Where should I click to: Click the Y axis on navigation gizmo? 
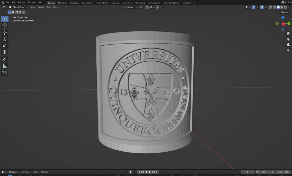[289, 24]
